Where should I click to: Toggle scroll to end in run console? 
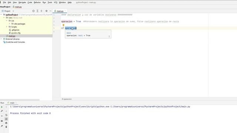(x=6, y=119)
